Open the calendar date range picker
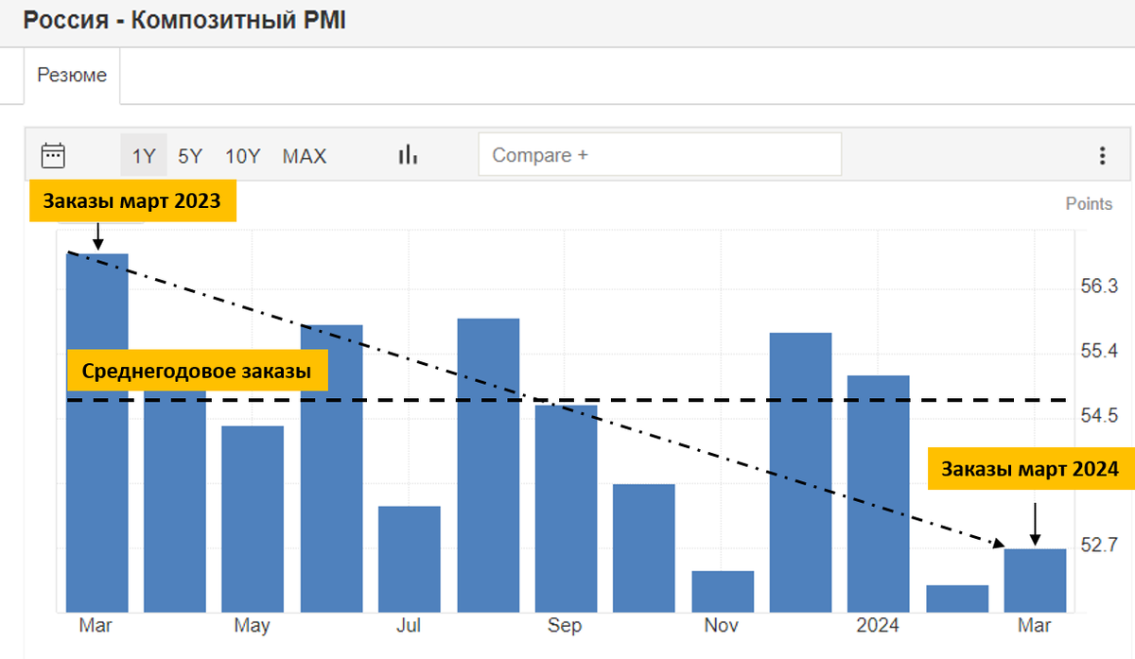Image resolution: width=1135 pixels, height=659 pixels. 54,155
